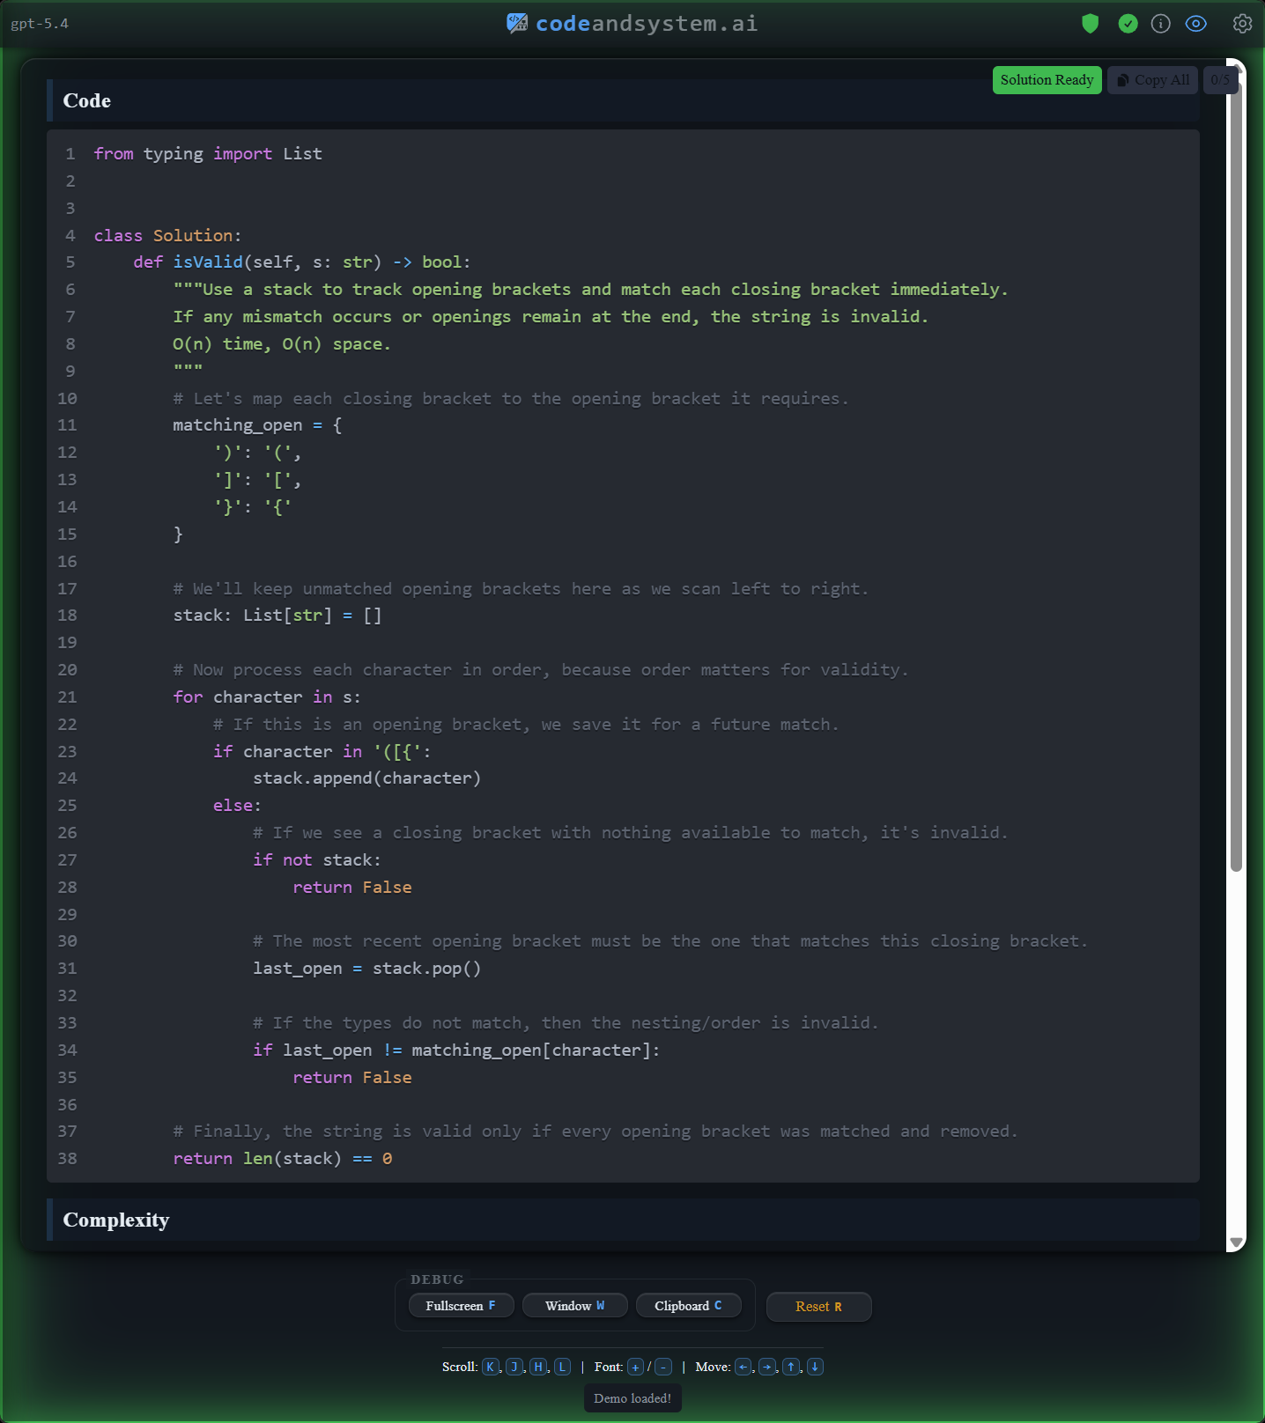The height and width of the screenshot is (1423, 1265).
Task: Click the scrollbar down arrow
Action: tap(1236, 1242)
